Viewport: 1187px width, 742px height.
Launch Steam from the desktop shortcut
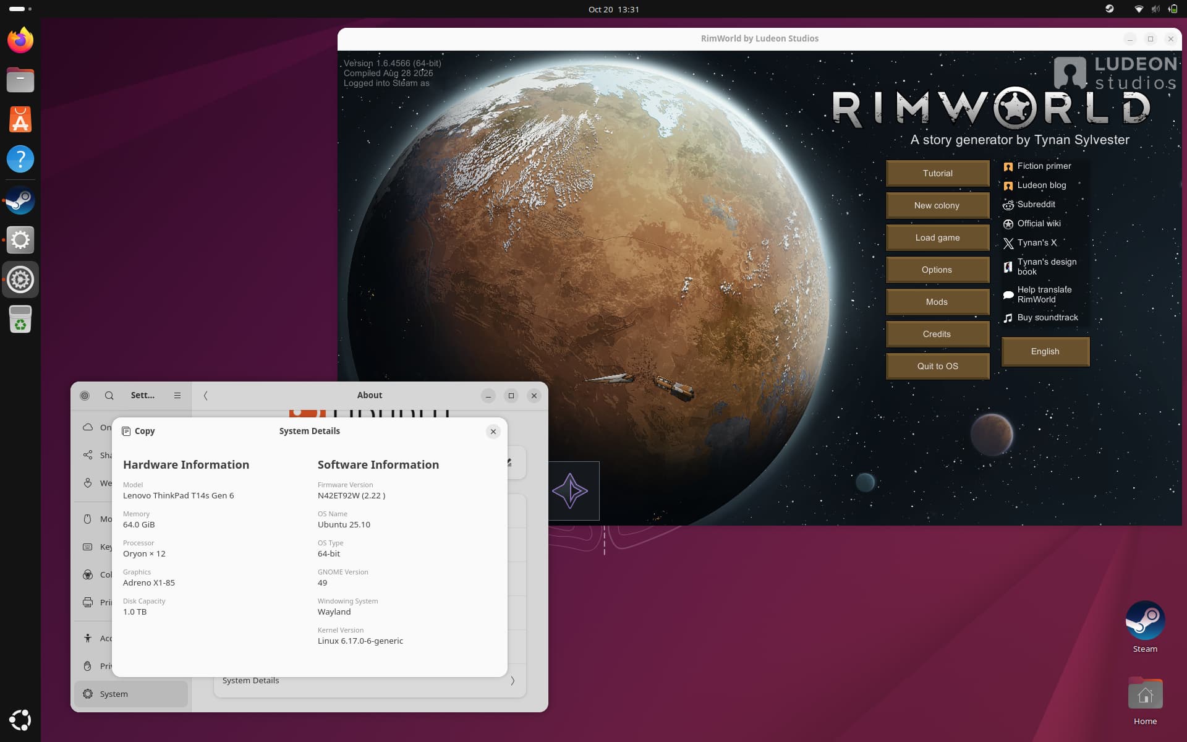coord(1144,620)
